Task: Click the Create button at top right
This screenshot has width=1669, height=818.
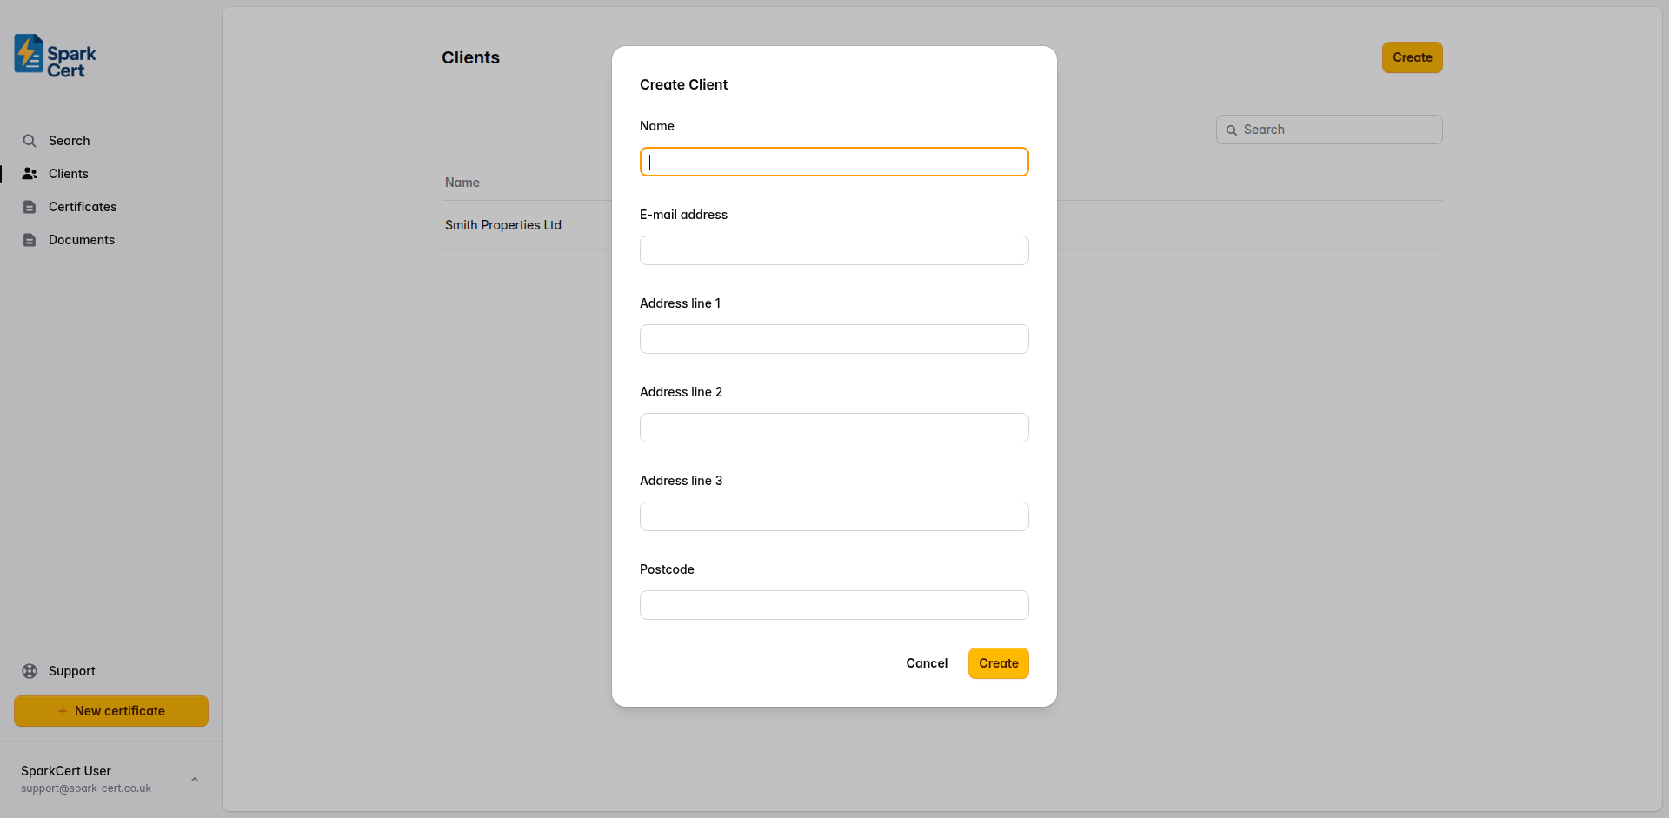Action: click(1411, 57)
